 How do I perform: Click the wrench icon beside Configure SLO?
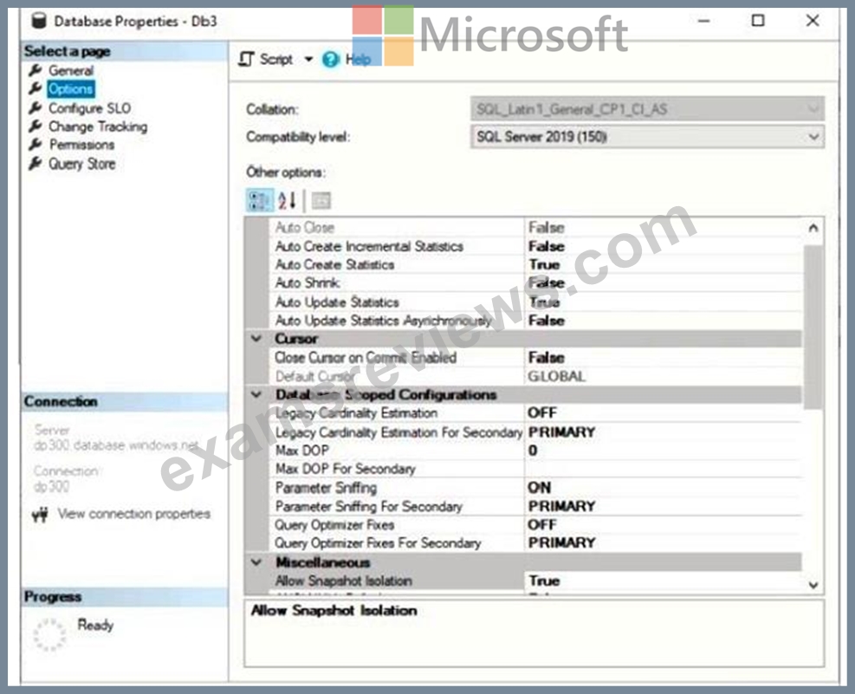click(x=36, y=108)
